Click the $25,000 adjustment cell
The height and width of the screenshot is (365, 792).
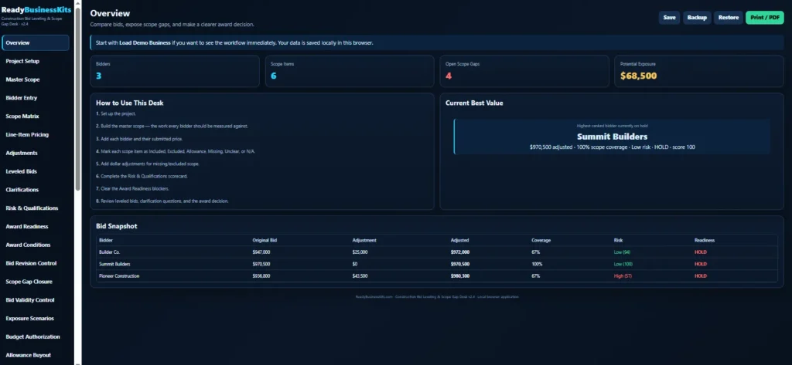point(360,252)
